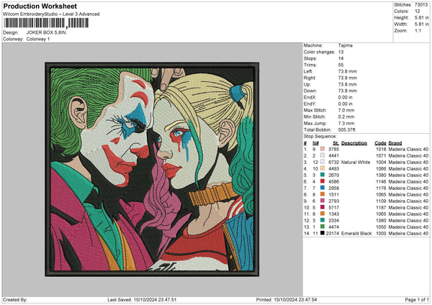The width and height of the screenshot is (432, 305).
Task: Click the 'Page 1 of 1' footer text
Action: coord(417,300)
